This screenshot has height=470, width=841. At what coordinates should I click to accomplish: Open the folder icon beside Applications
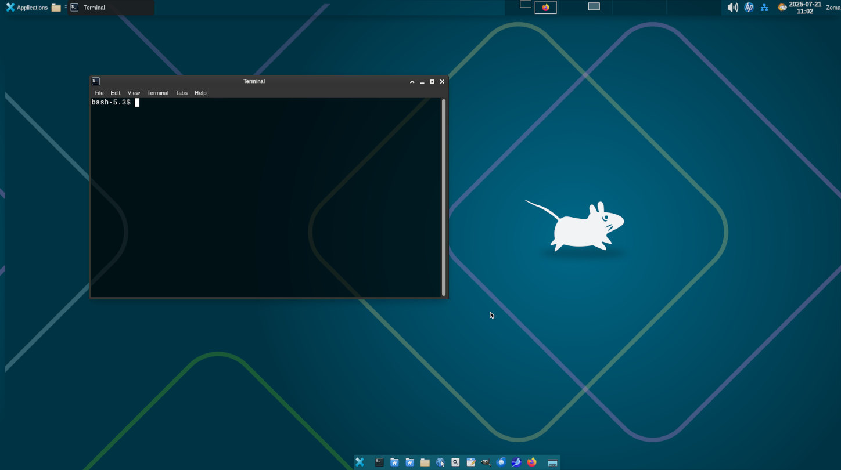pos(56,8)
